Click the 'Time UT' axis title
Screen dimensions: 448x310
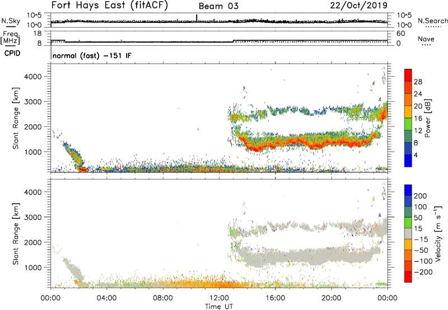[x=219, y=307]
